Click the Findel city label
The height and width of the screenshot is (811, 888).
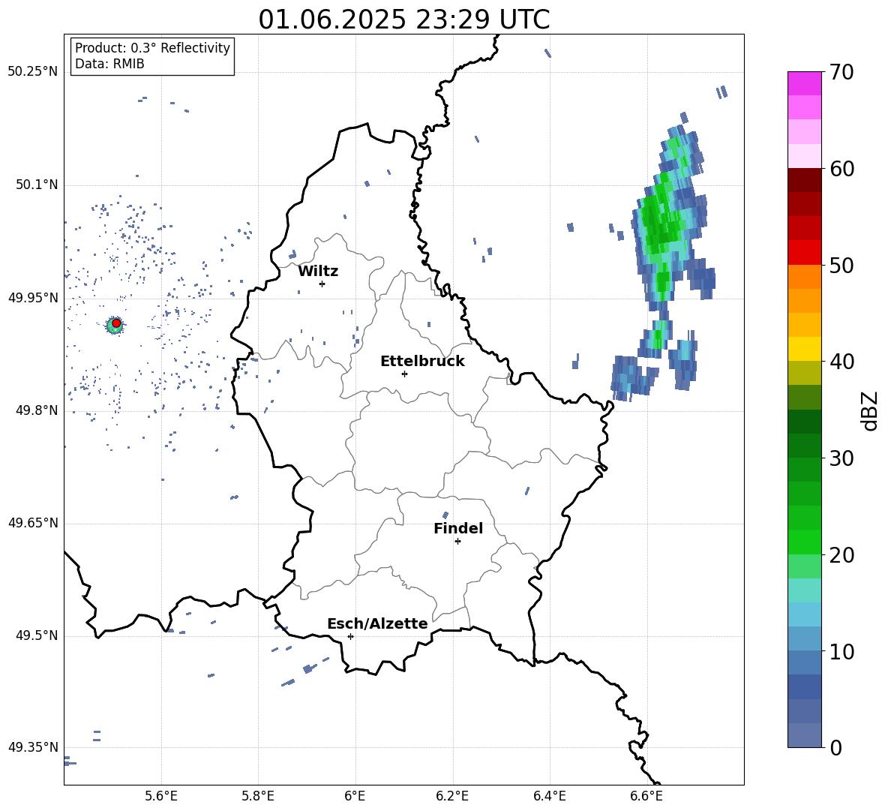[x=458, y=528]
